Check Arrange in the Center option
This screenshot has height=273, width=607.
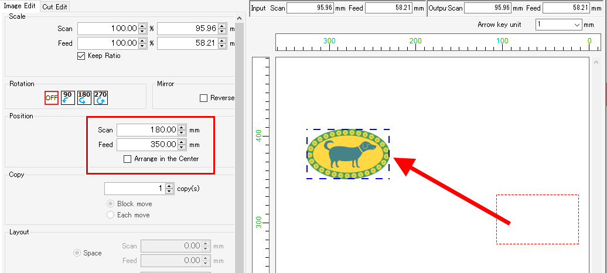click(x=128, y=159)
